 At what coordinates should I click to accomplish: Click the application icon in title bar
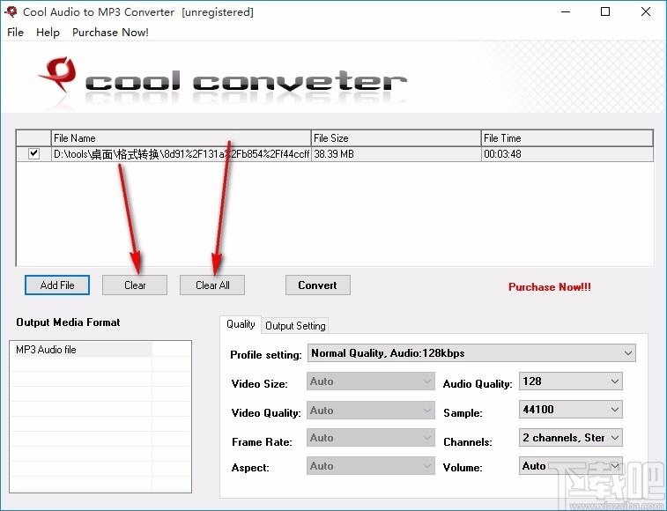click(x=11, y=11)
